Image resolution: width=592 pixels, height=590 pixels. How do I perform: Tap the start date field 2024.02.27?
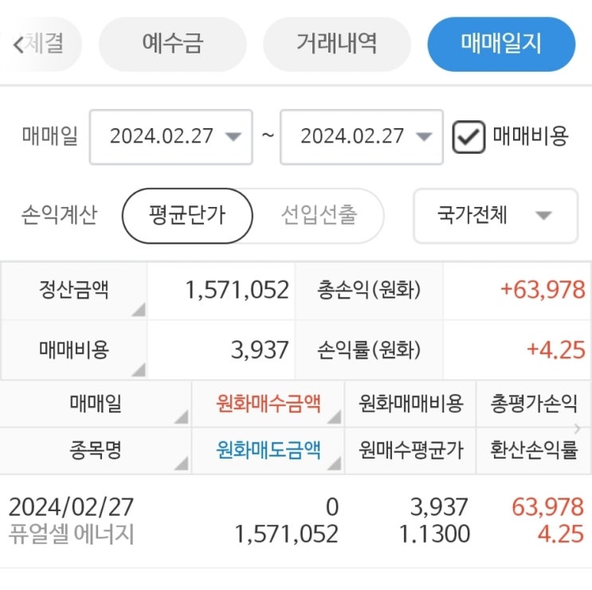point(171,137)
